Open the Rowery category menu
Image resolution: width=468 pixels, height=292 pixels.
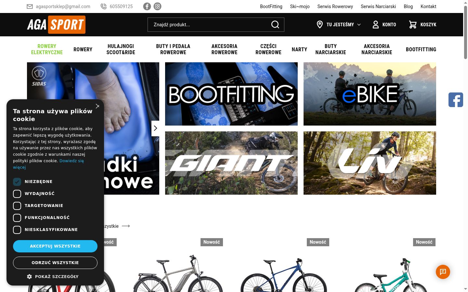(83, 49)
